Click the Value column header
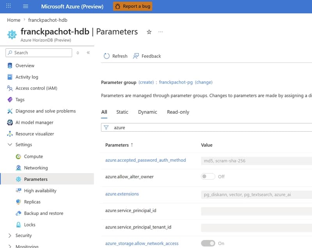 click(207, 145)
